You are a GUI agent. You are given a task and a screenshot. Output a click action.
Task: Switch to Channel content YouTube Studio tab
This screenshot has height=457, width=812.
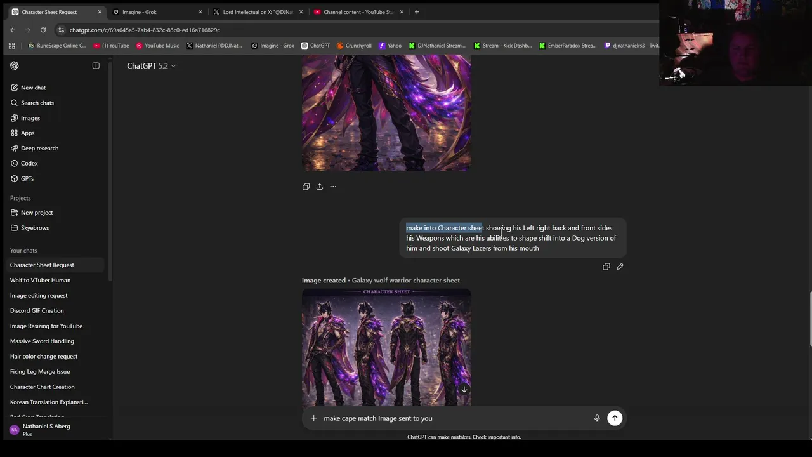[x=358, y=12]
